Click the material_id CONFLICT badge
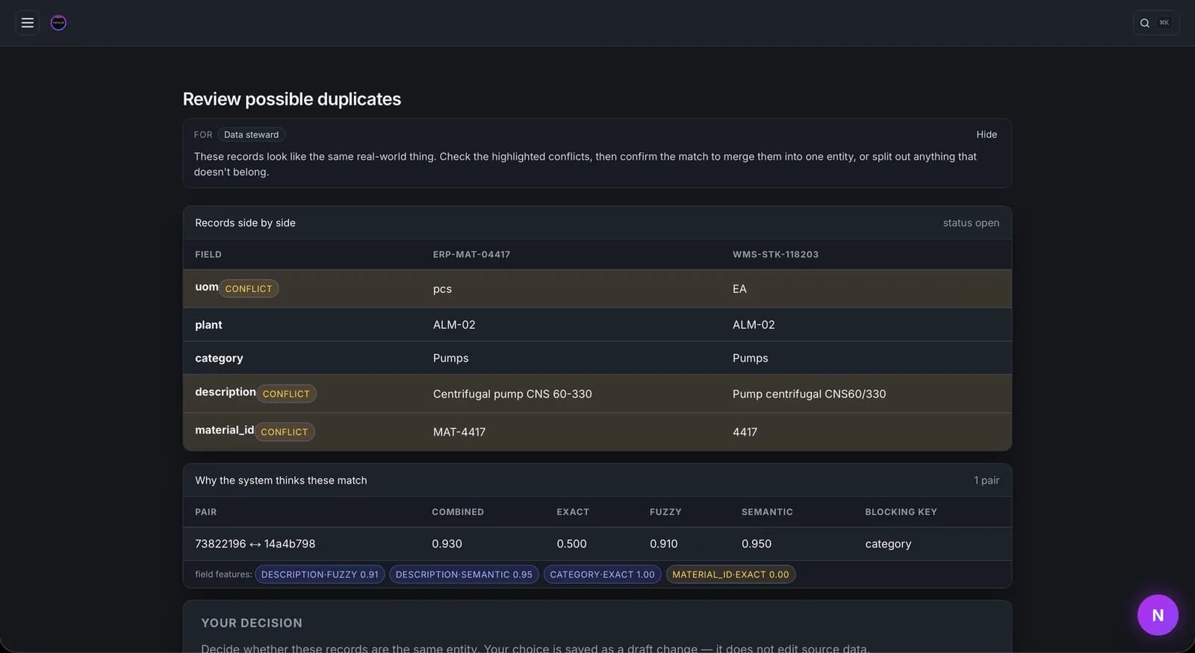This screenshot has width=1195, height=653. click(284, 432)
